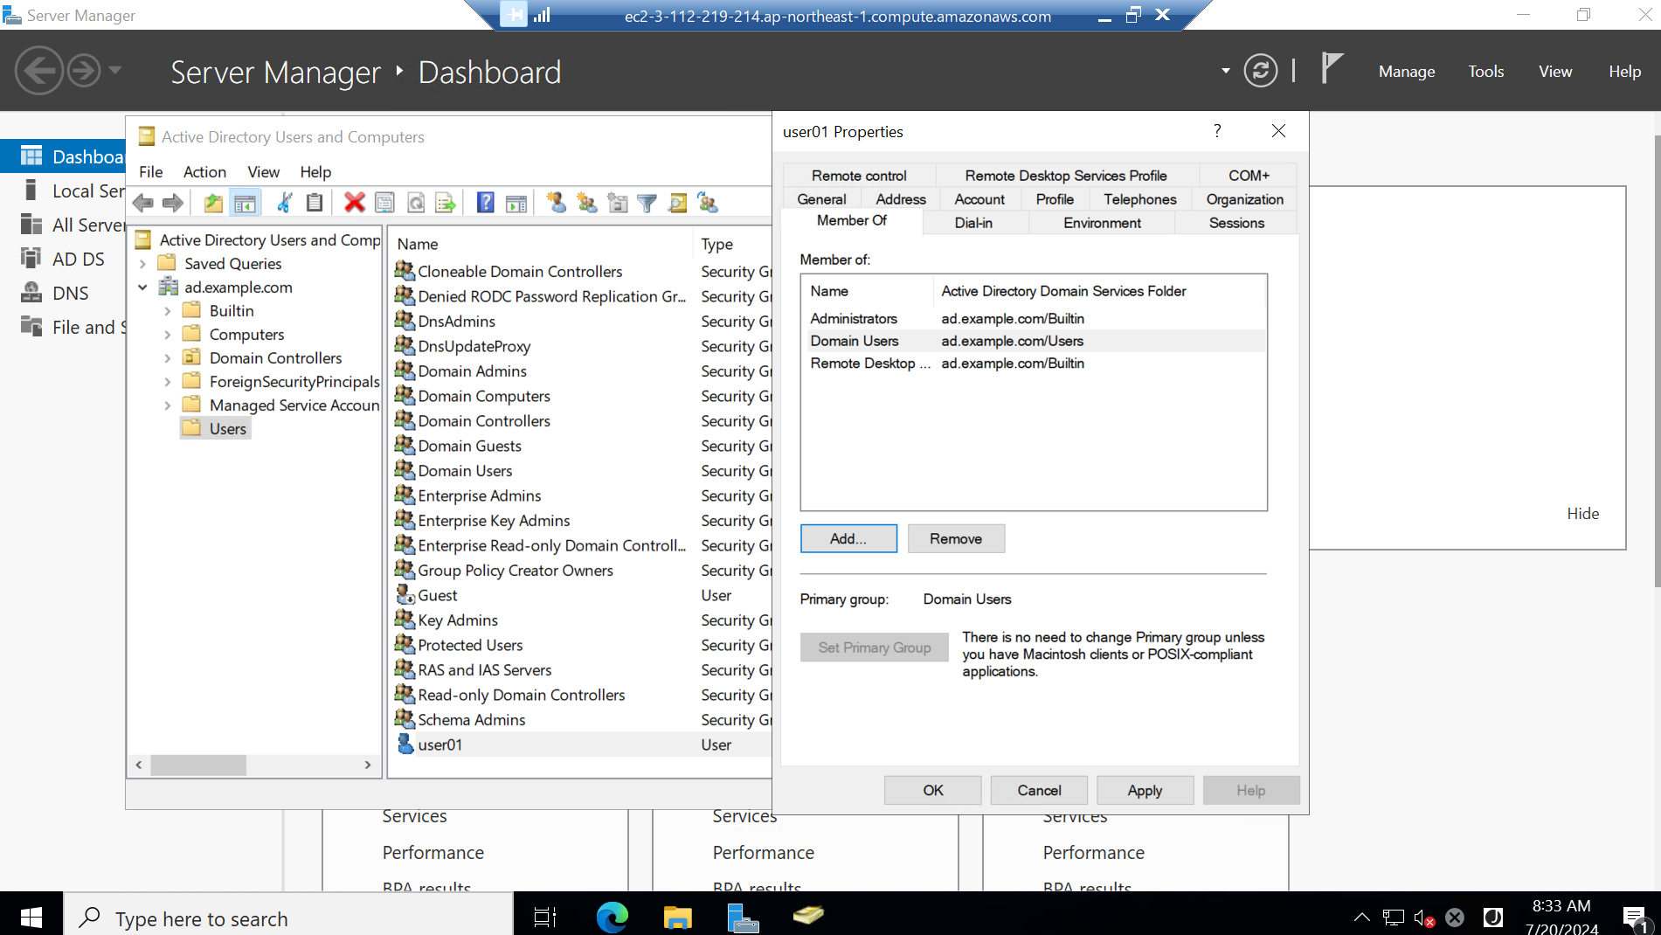1661x935 pixels.
Task: Click the create new organizational unit icon
Action: coord(618,204)
